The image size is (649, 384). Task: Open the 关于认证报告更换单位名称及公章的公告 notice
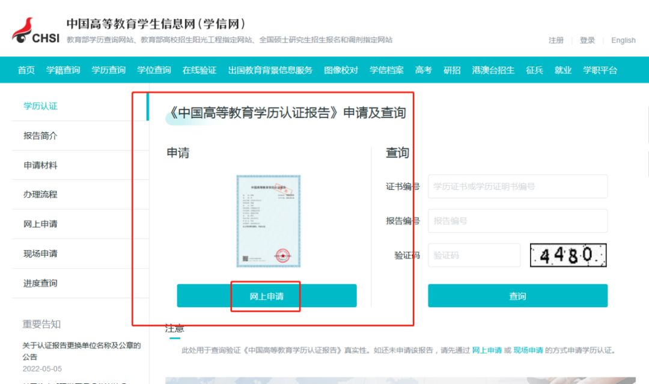(x=82, y=351)
